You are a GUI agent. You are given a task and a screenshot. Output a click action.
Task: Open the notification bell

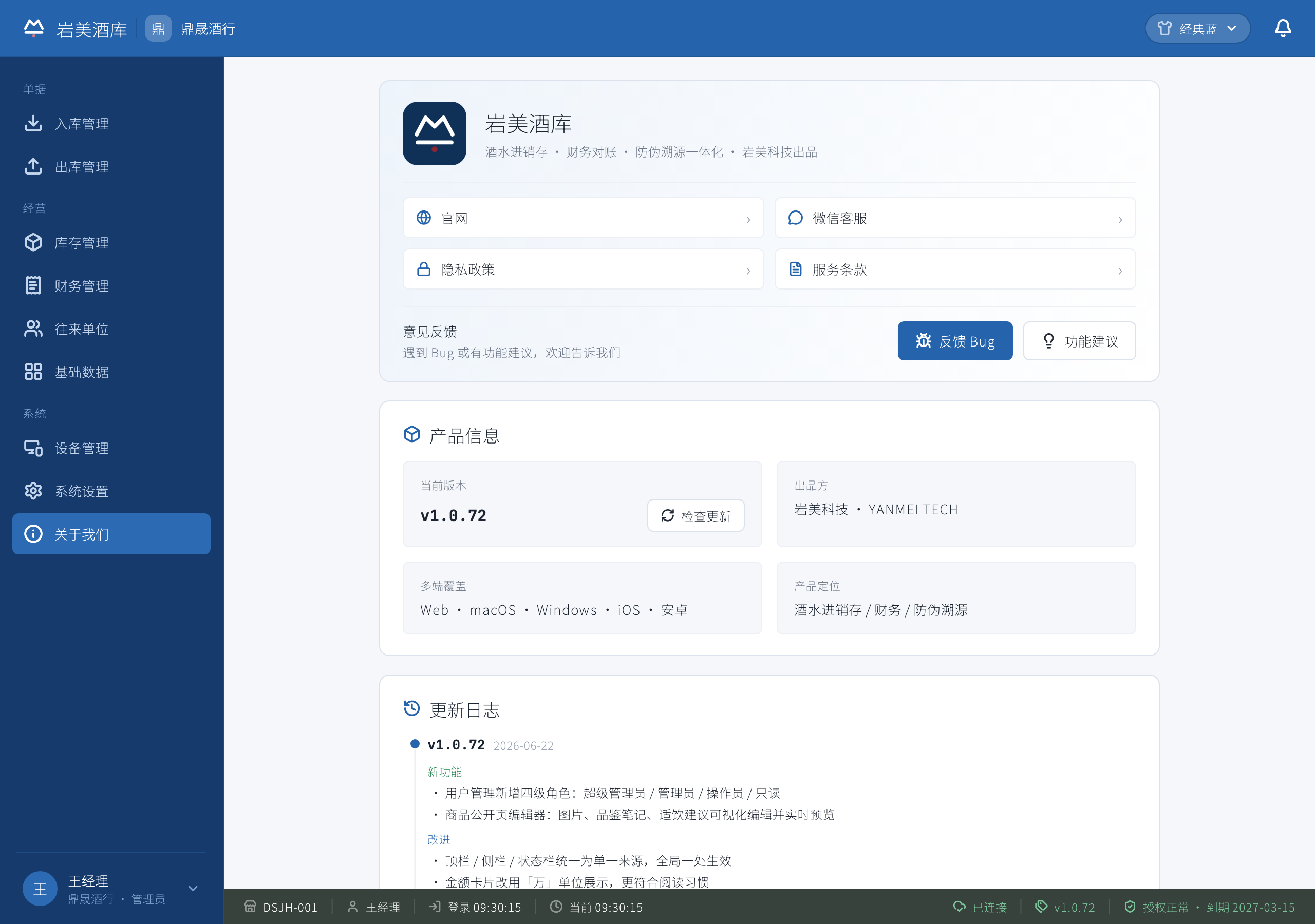point(1282,29)
